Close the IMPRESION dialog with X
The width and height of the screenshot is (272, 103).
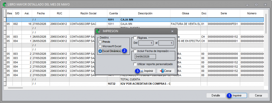pos(172,31)
